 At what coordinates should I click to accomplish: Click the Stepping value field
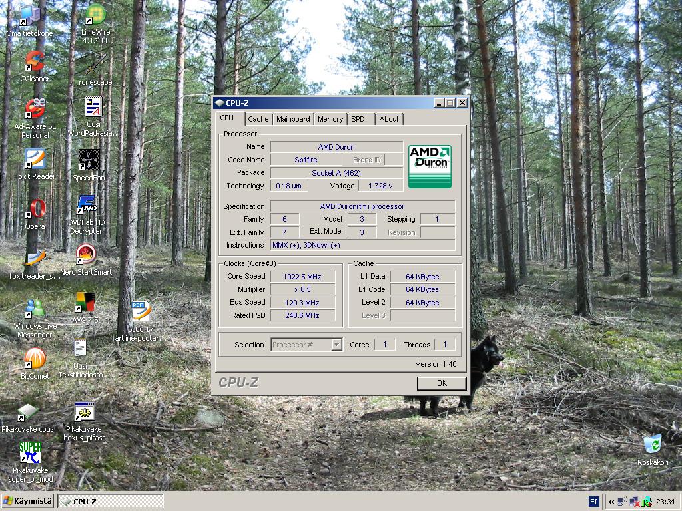coord(437,219)
